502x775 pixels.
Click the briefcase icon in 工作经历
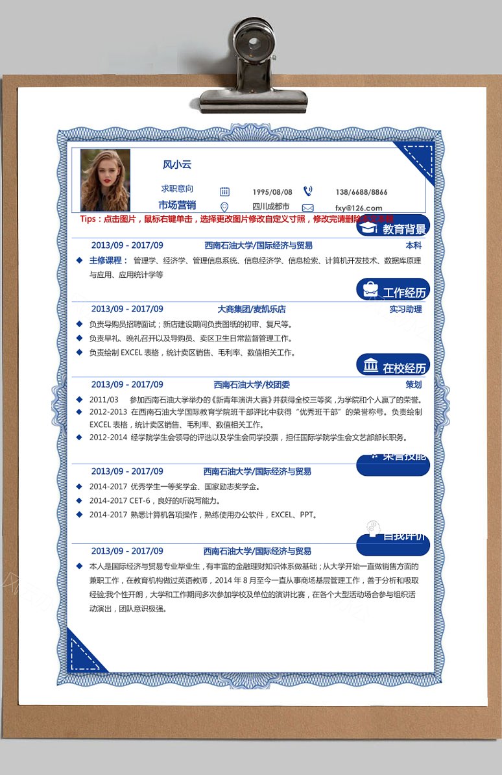click(370, 289)
